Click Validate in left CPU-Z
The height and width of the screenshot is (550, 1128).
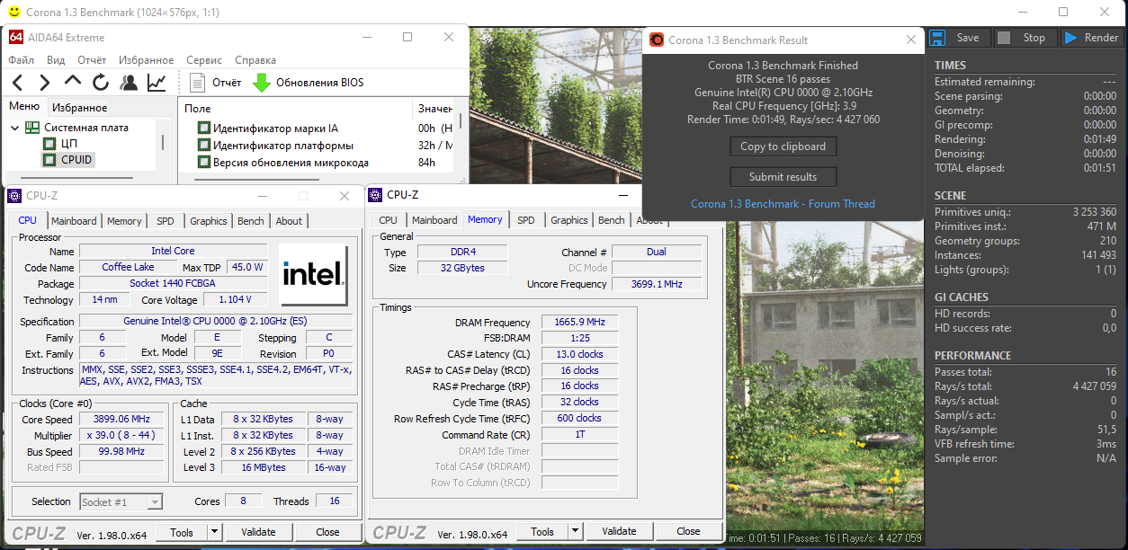(258, 532)
